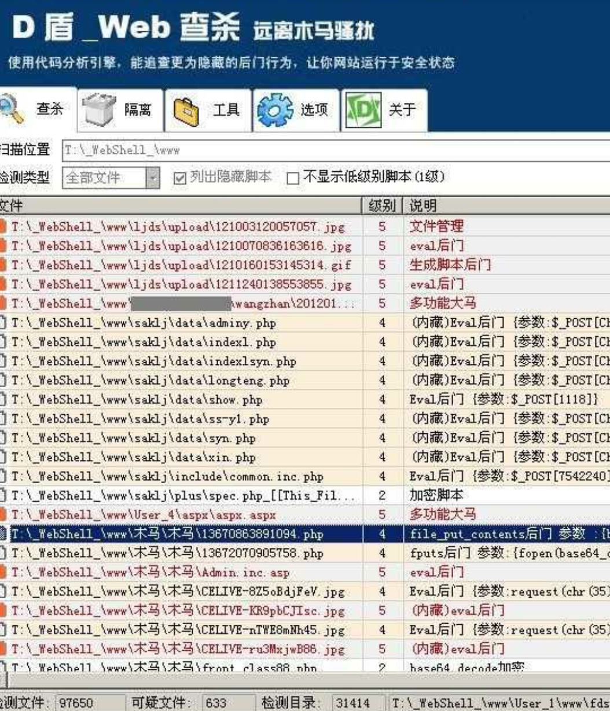Click file icon beside adminy.php row
The width and height of the screenshot is (610, 711).
coord(3,323)
